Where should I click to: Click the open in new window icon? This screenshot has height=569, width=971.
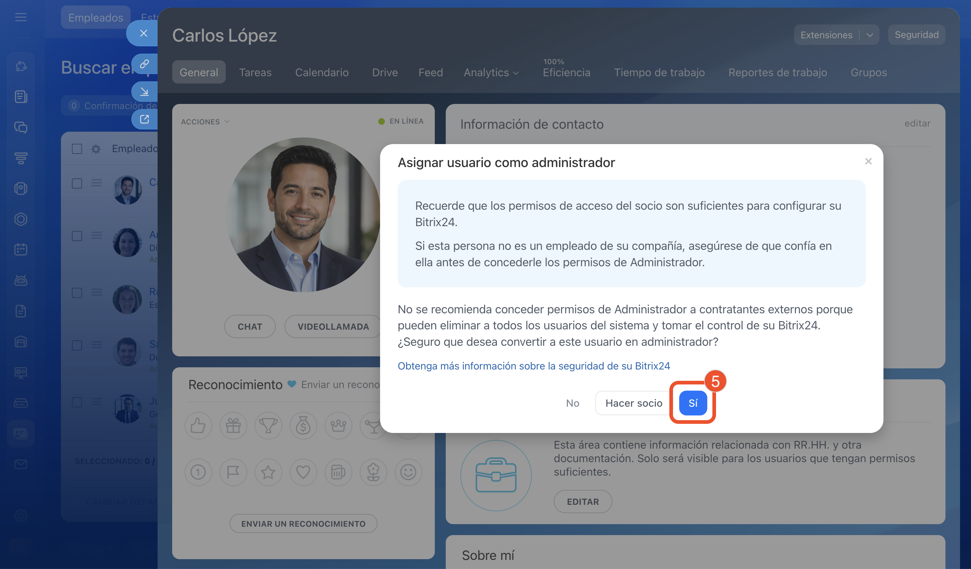[144, 119]
